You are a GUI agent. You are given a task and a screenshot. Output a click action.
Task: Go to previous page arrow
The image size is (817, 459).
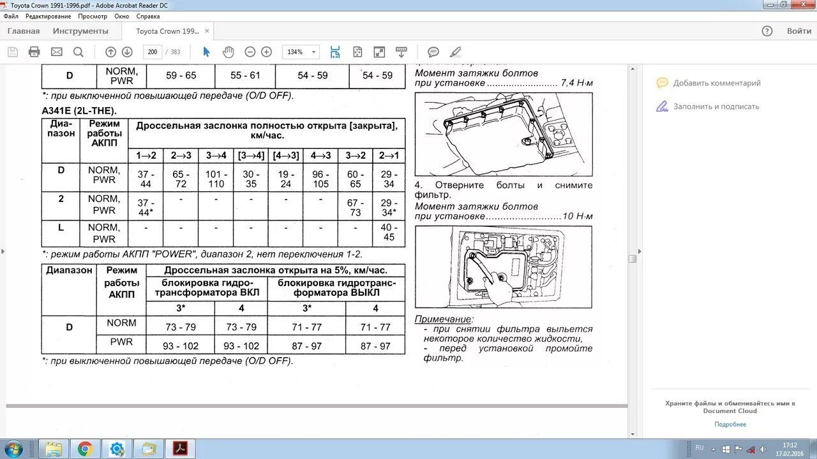[110, 52]
